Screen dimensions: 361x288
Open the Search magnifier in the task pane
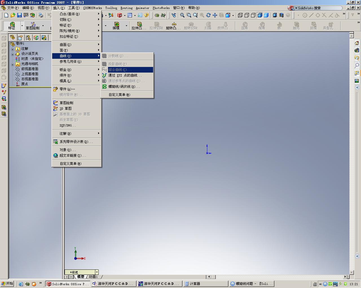357,66
